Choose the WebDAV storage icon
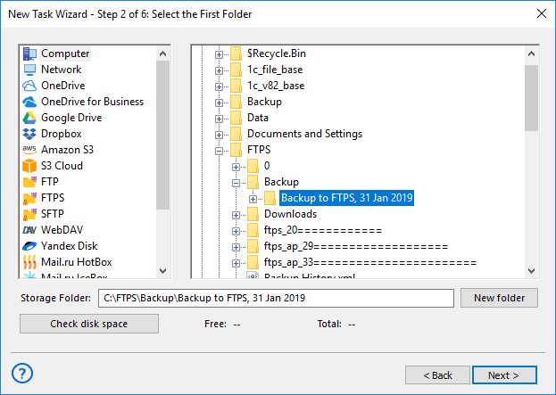The height and width of the screenshot is (395, 556). pyautogui.click(x=29, y=230)
